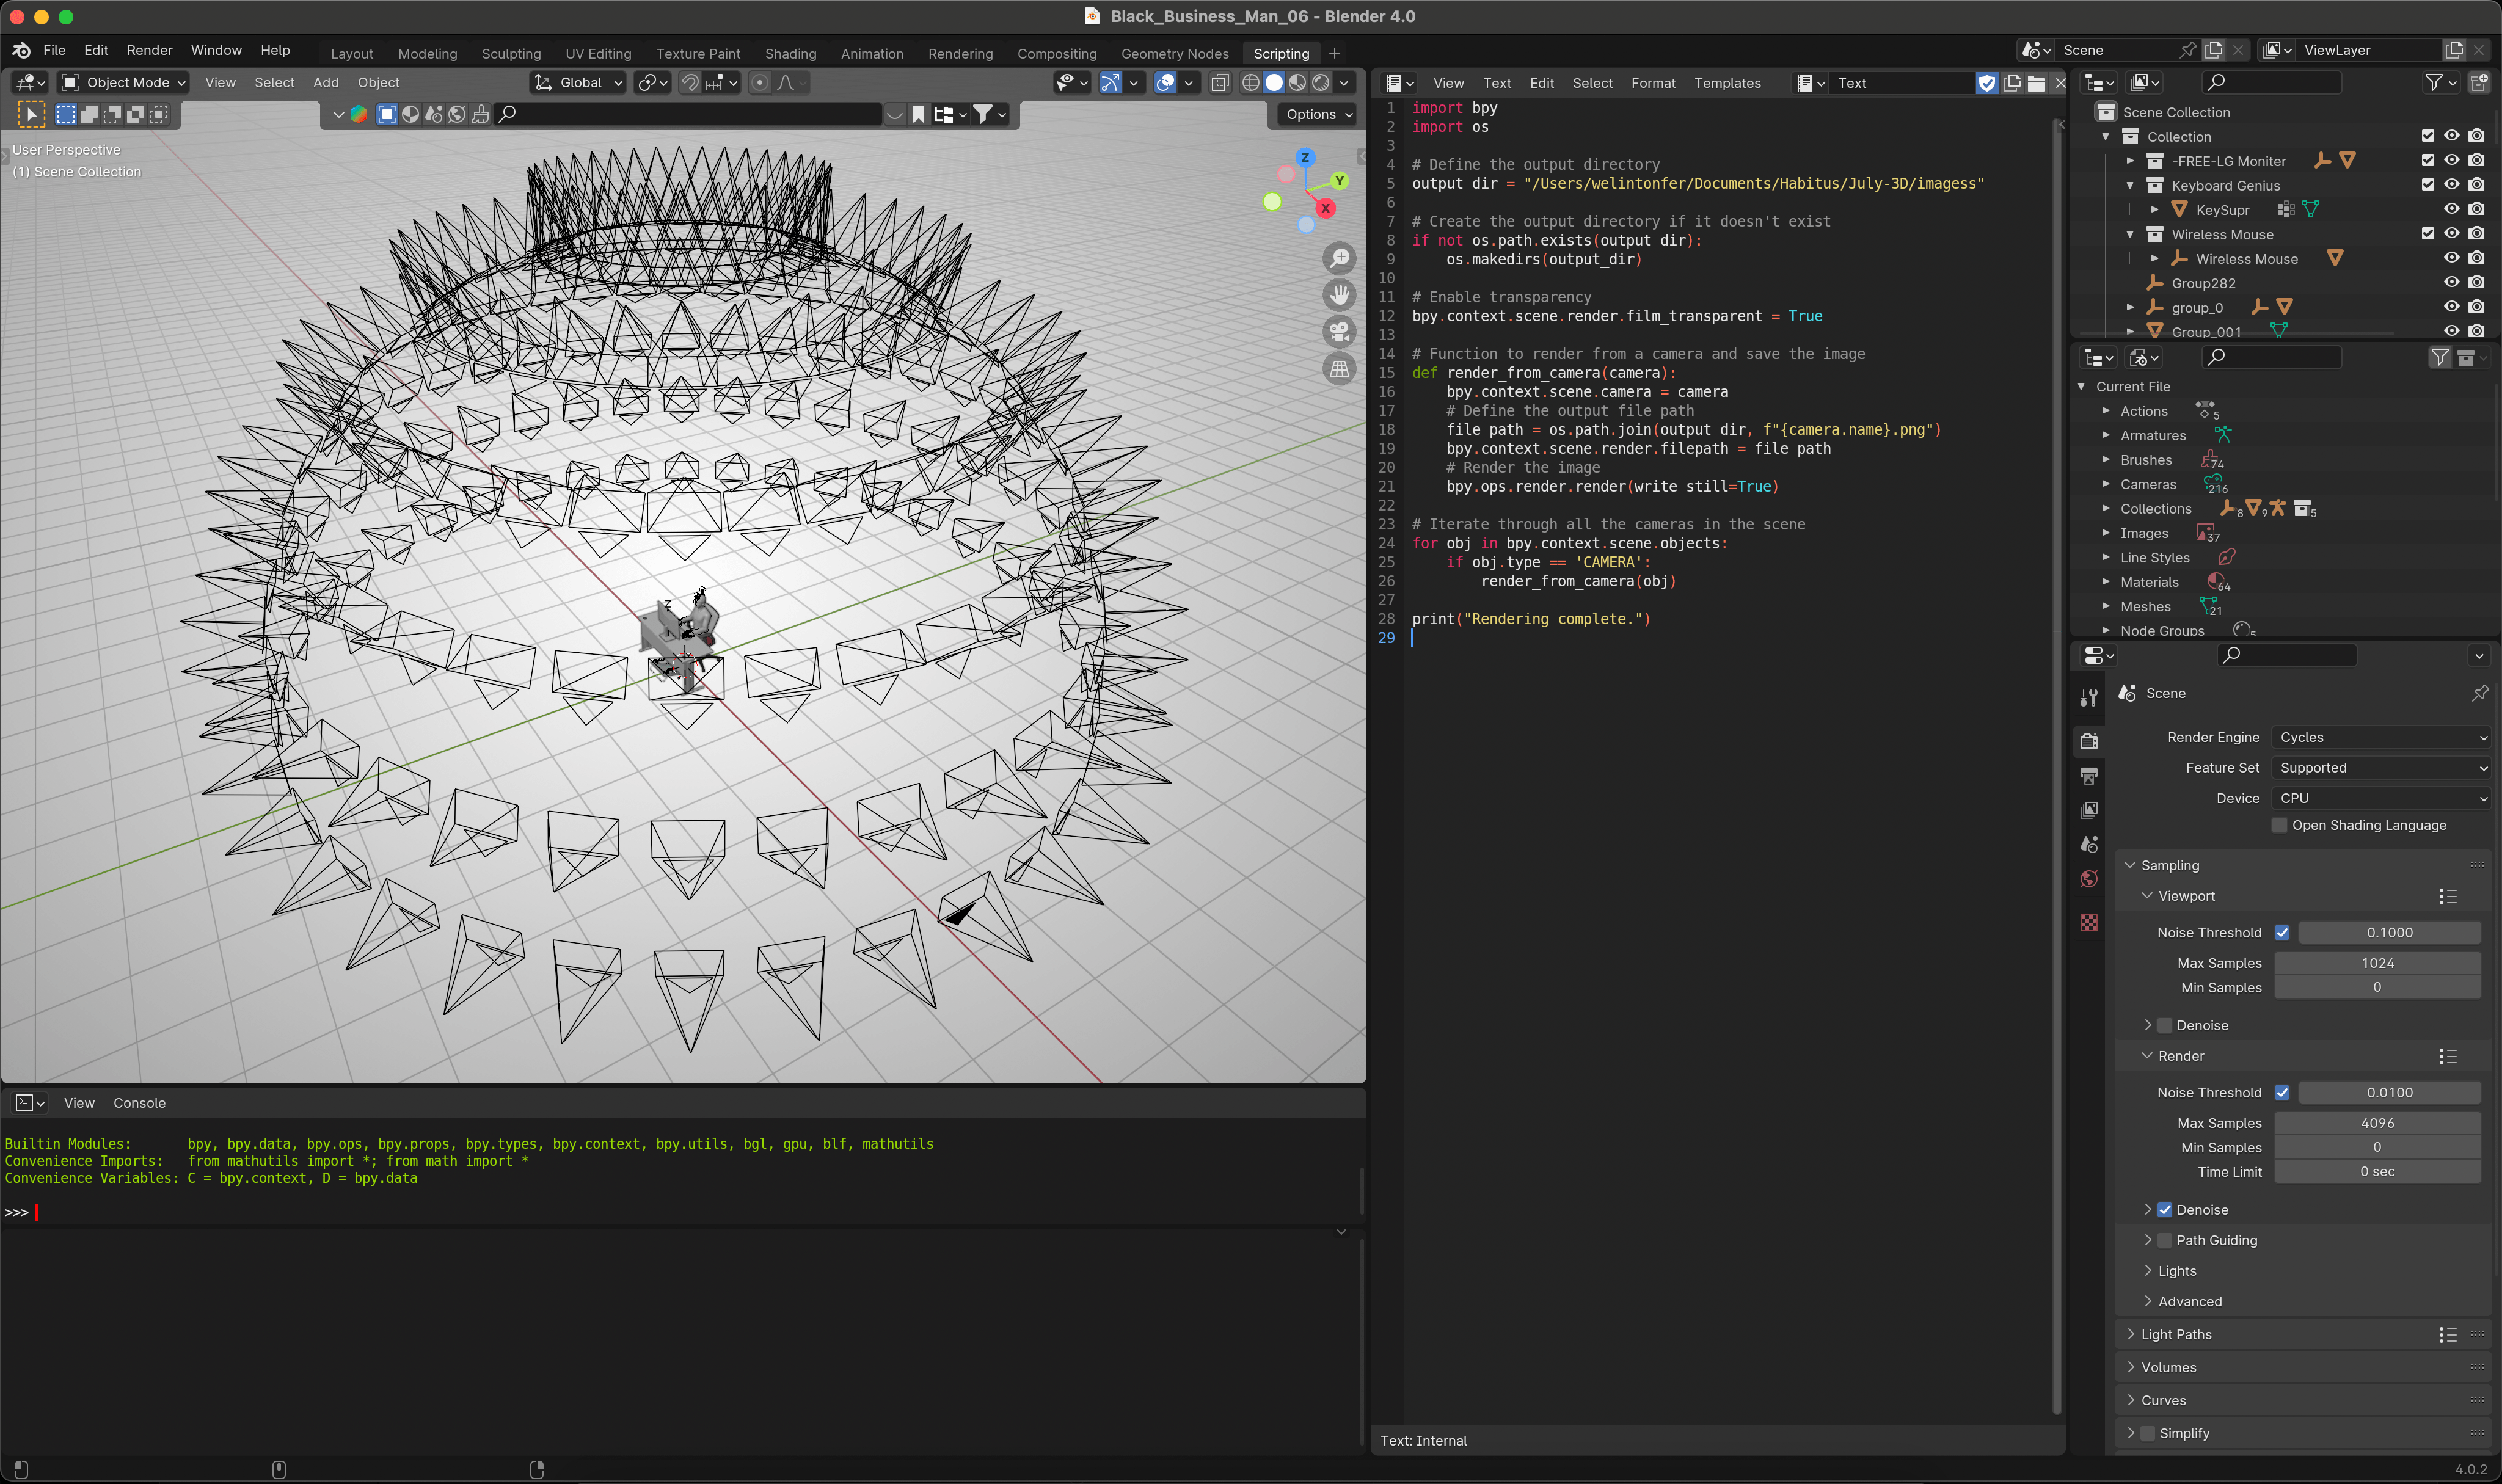Switch perspective/orthographic grid icon
The height and width of the screenshot is (1484, 2502).
1339,369
